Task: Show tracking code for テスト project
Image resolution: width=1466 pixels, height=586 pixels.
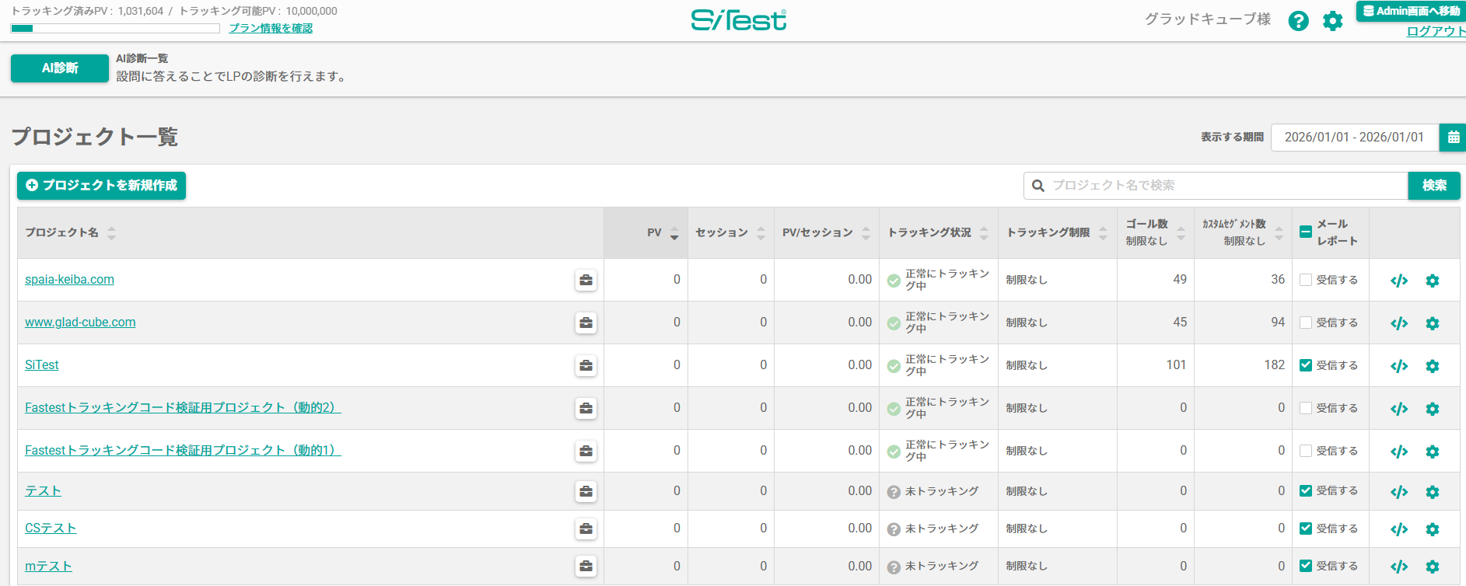Action: [x=1399, y=492]
